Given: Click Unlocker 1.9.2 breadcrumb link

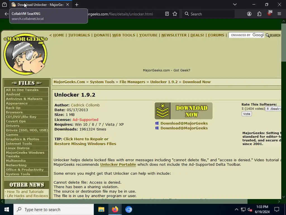Looking at the screenshot, I should [164, 82].
